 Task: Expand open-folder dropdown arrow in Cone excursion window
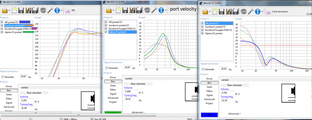[210, 12]
